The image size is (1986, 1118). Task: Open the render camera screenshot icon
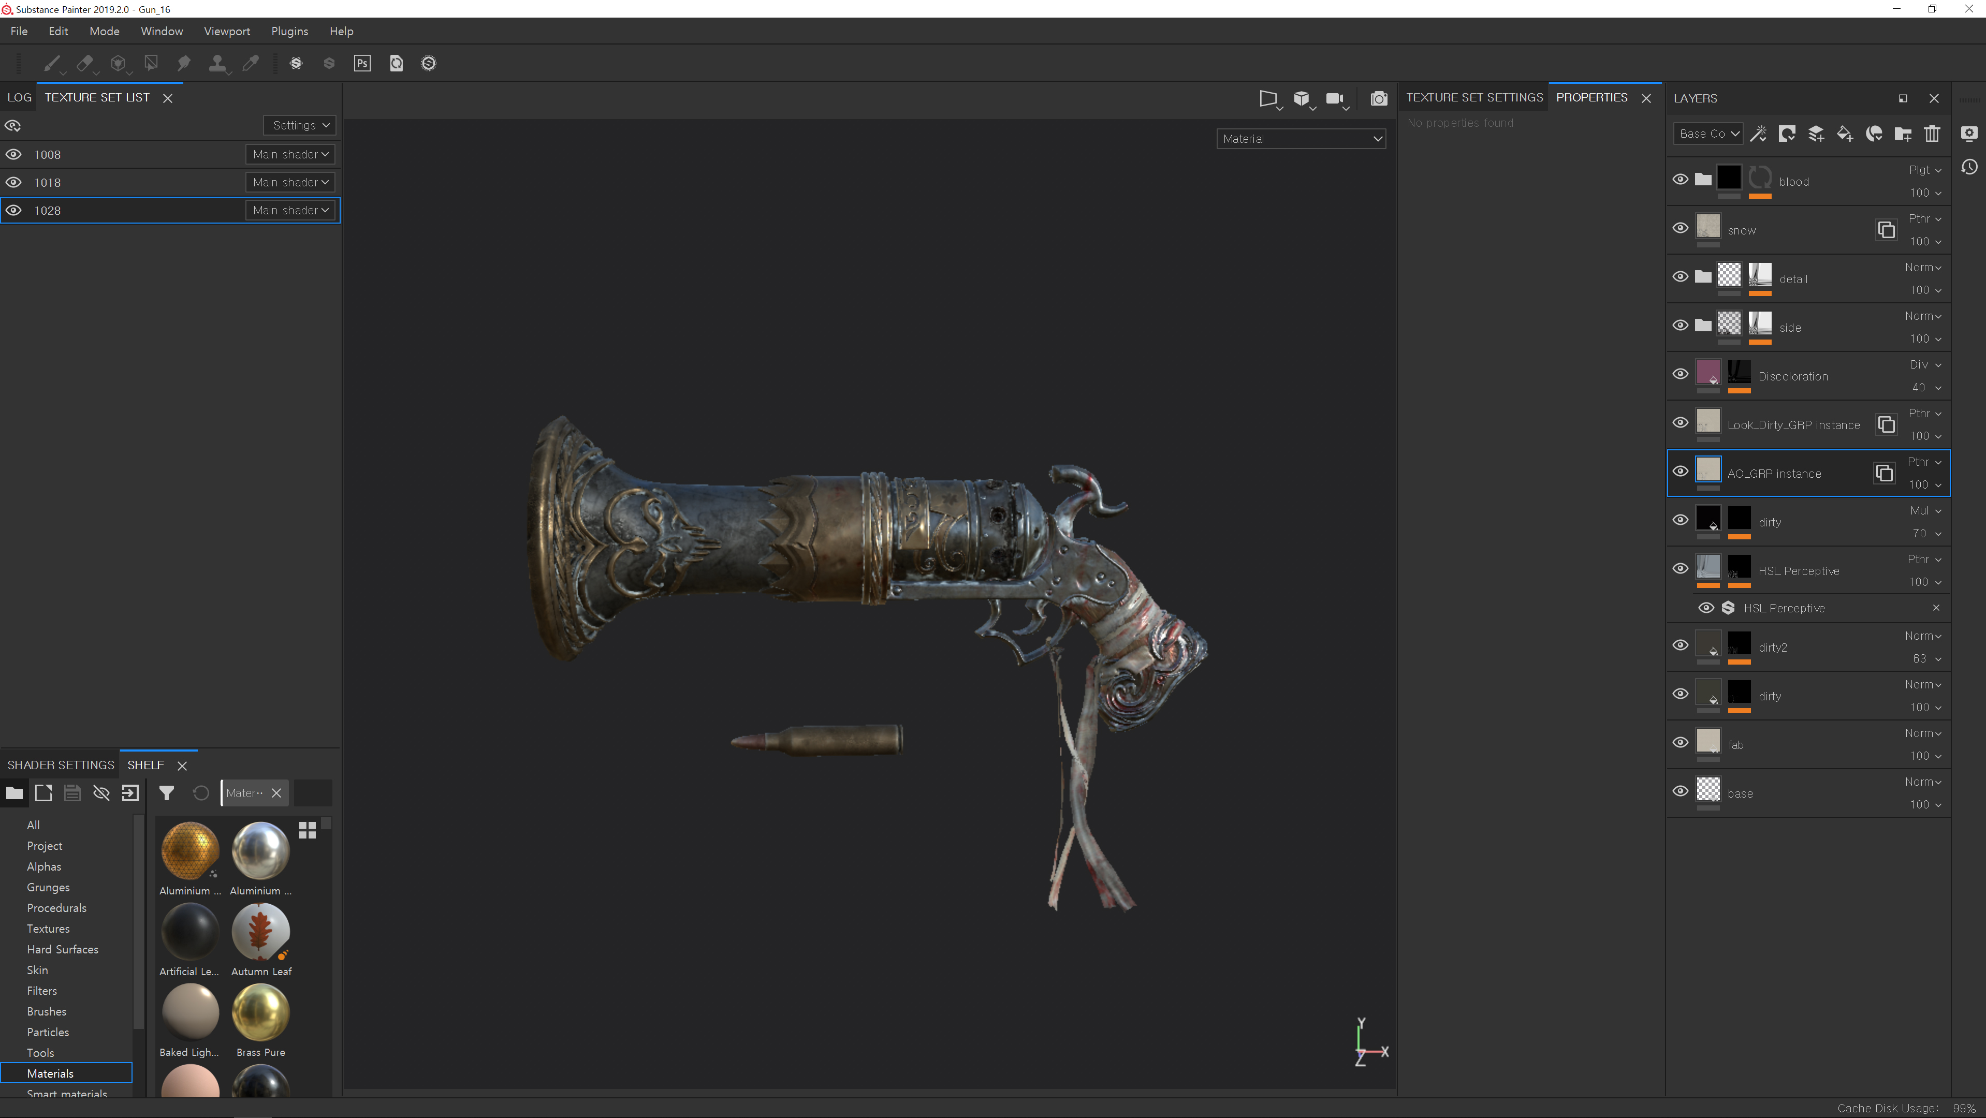(x=1379, y=99)
